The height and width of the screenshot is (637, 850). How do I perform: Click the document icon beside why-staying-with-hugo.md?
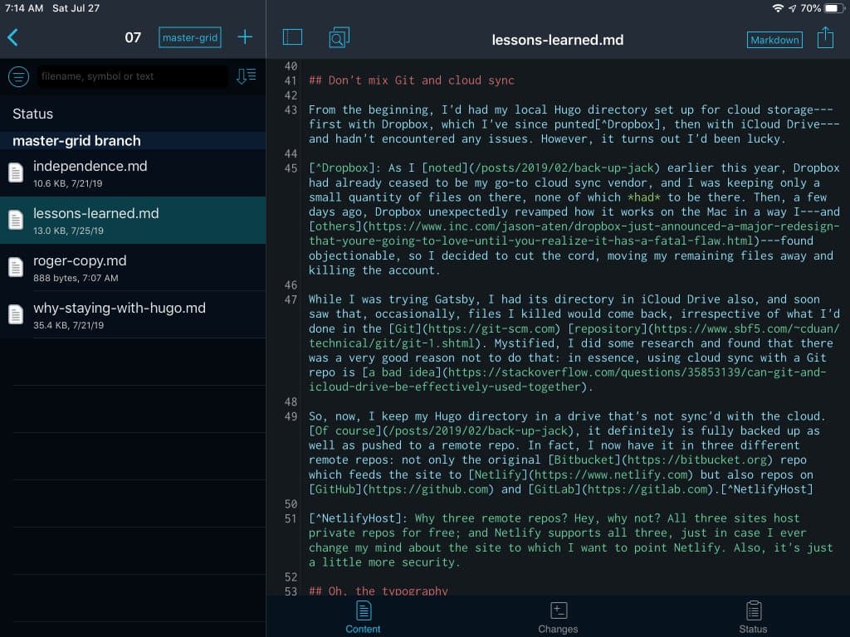16,314
